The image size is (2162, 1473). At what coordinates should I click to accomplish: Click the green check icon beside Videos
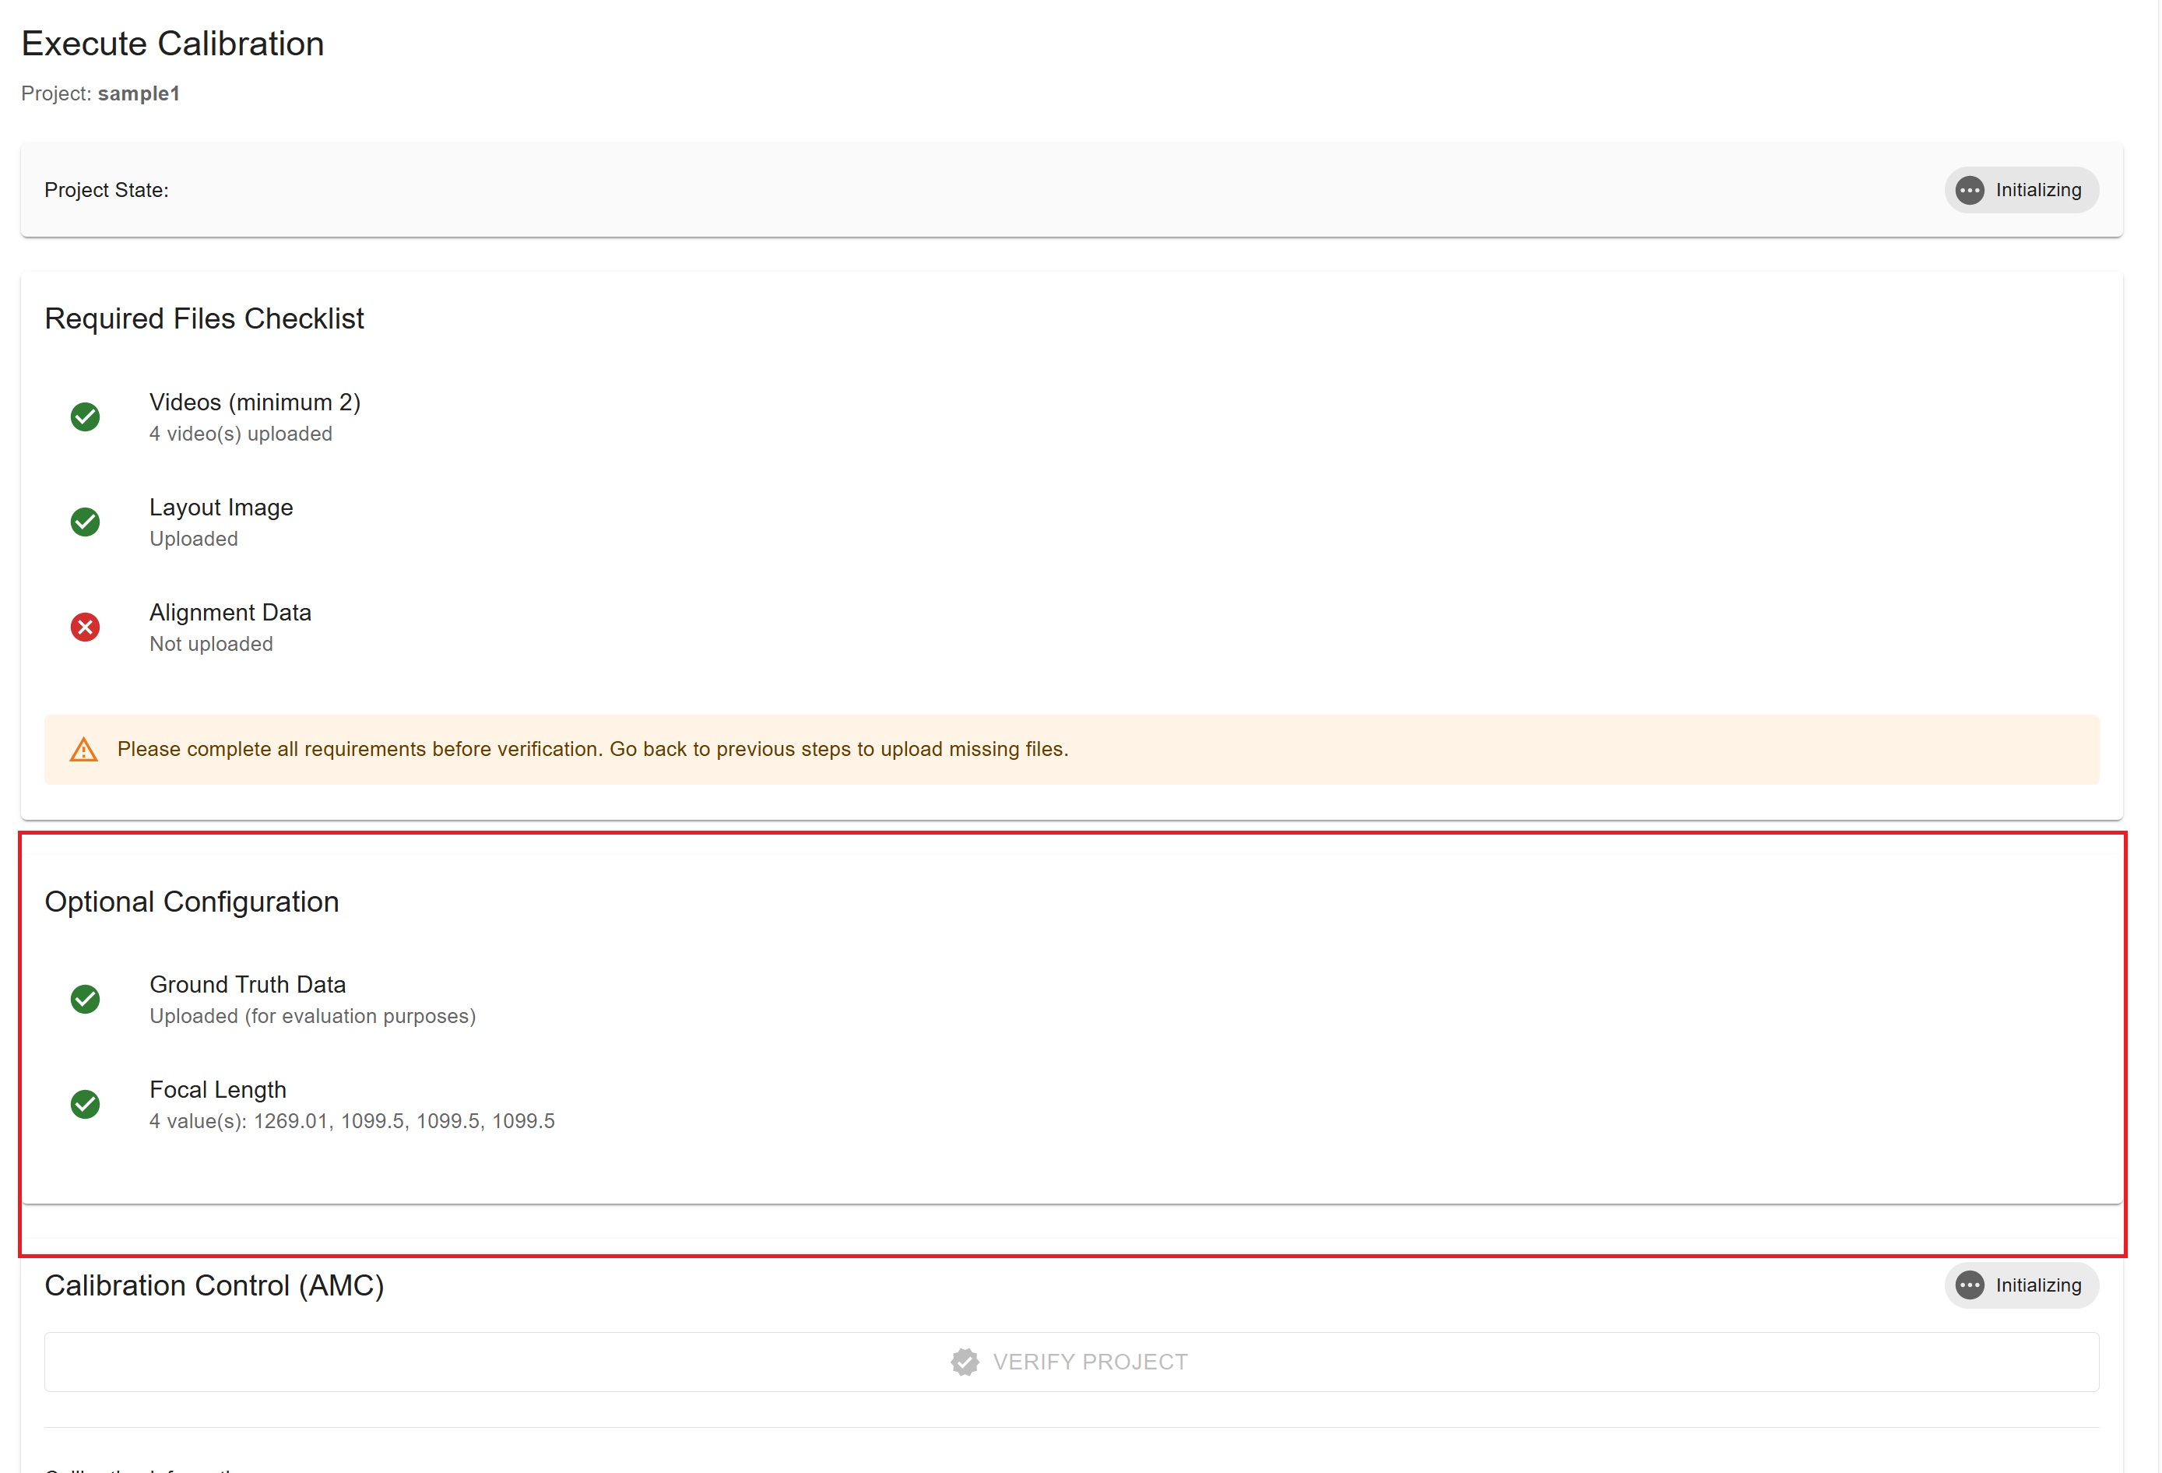85,416
